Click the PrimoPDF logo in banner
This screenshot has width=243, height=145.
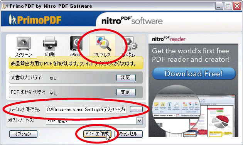[x=35, y=20]
